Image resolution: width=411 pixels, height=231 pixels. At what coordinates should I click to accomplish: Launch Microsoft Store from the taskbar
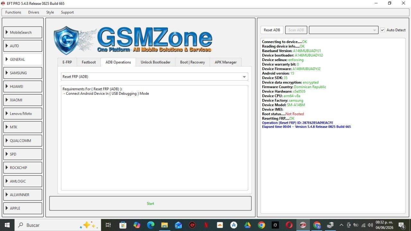pyautogui.click(x=123, y=225)
